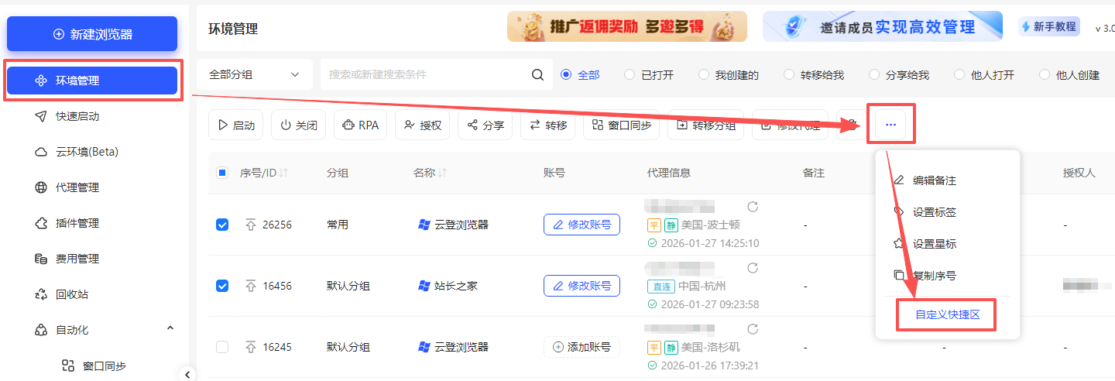Click the 窗口同步 toolbar button
This screenshot has width=1115, height=381.
pyautogui.click(x=621, y=125)
